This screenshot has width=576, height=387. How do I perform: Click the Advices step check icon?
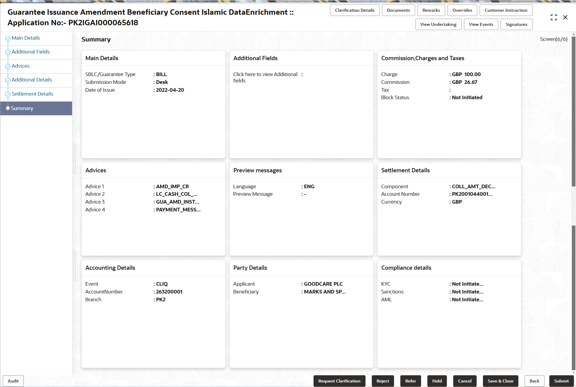pyautogui.click(x=8, y=66)
